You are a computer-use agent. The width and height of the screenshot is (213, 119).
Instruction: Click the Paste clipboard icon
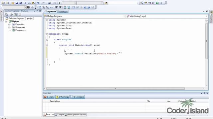tap(33, 3)
